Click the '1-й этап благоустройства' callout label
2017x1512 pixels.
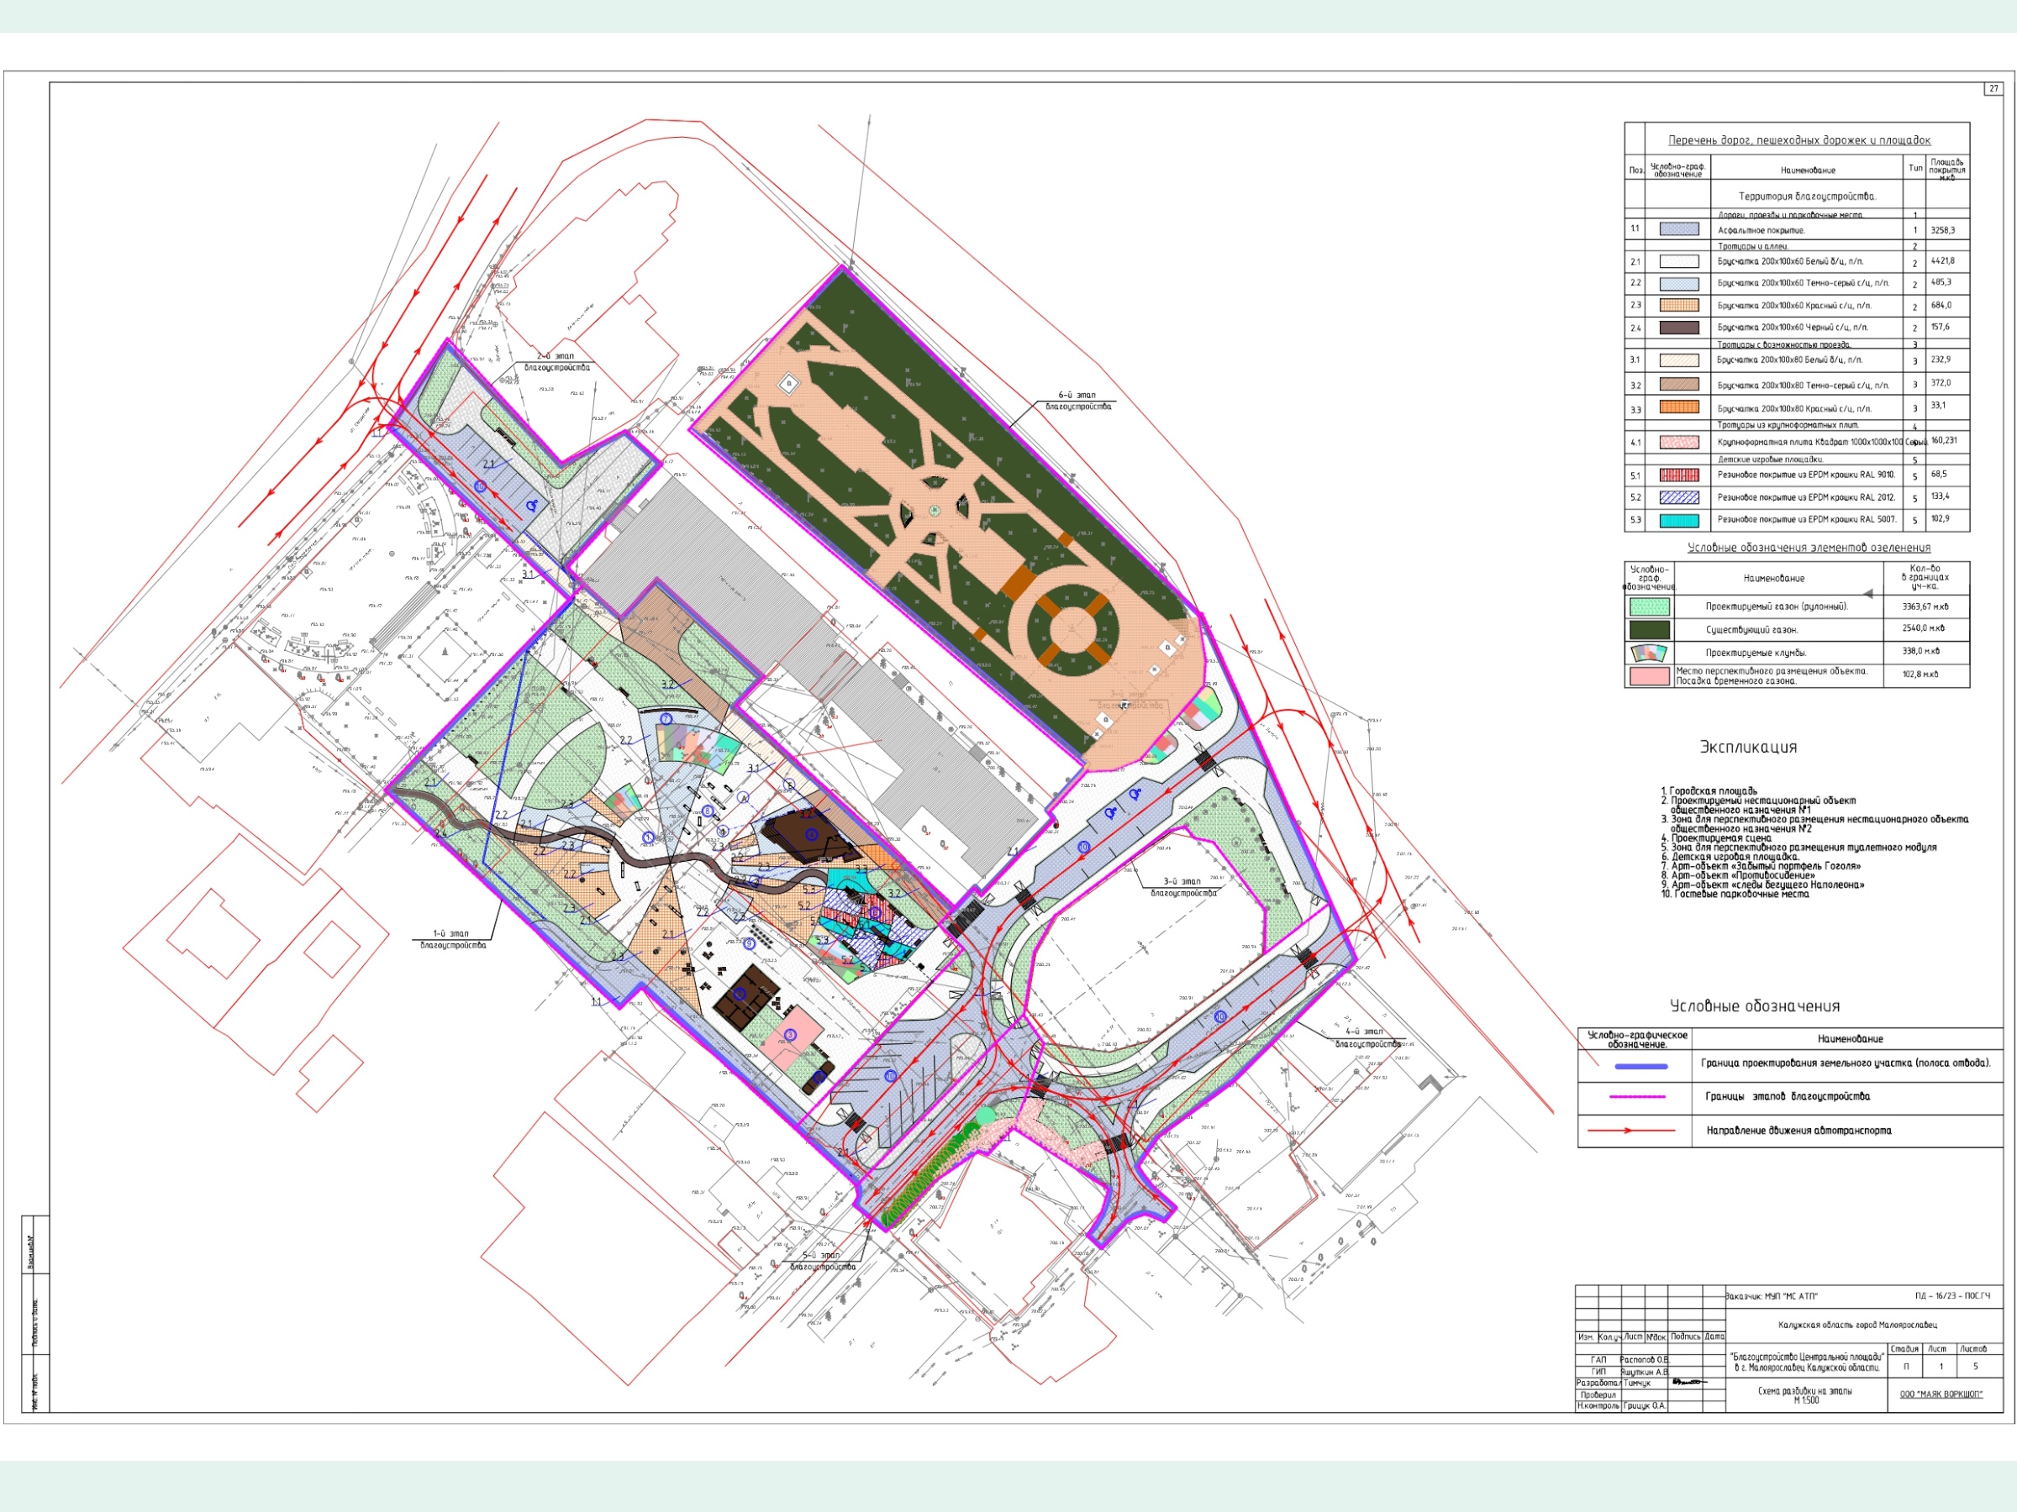[x=453, y=939]
